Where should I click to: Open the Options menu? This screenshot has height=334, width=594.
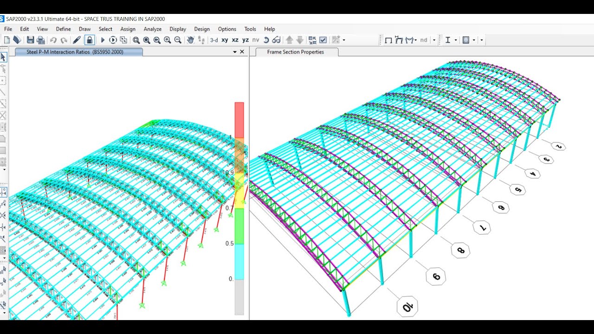(227, 29)
